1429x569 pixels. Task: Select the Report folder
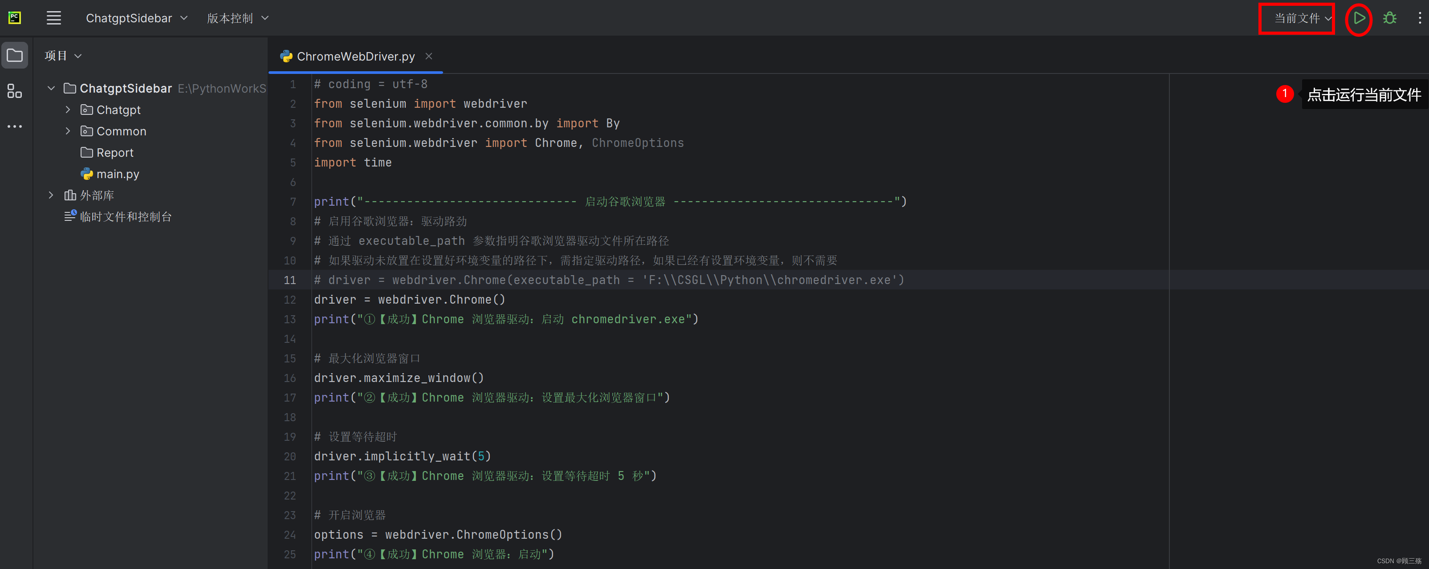point(107,153)
